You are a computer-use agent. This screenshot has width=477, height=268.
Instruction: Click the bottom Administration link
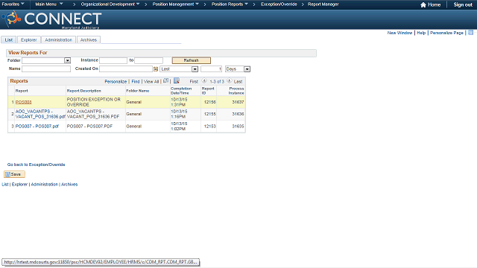(x=45, y=185)
